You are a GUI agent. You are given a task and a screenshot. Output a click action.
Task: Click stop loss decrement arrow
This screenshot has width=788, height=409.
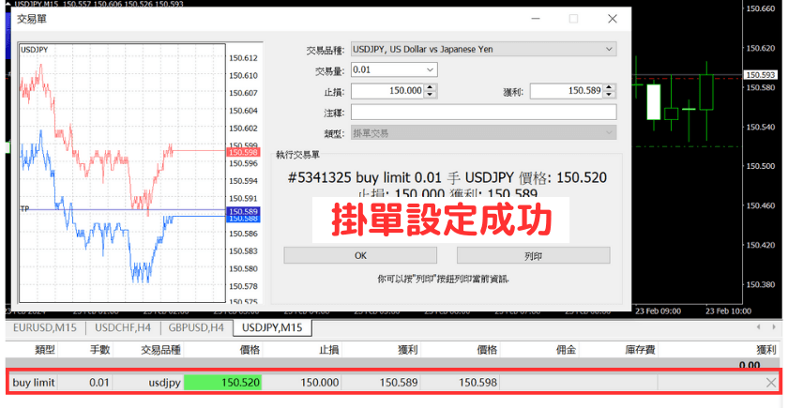click(x=430, y=95)
